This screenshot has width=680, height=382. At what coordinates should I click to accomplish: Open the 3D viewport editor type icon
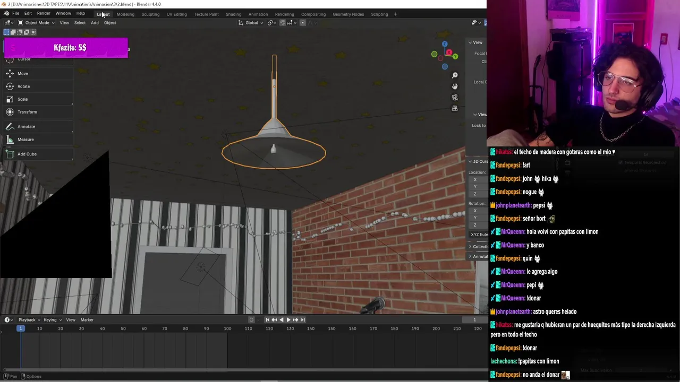point(8,23)
